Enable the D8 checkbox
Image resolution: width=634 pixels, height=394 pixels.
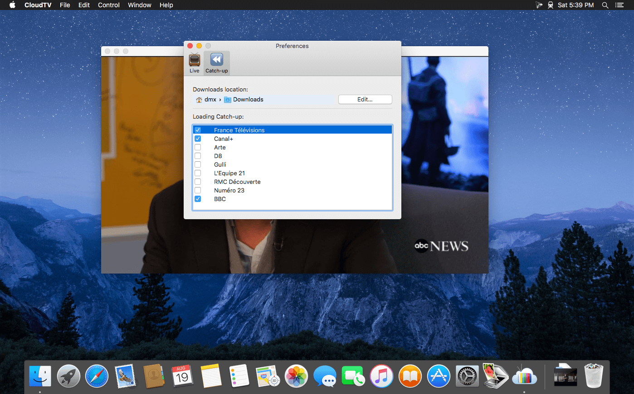pyautogui.click(x=198, y=156)
